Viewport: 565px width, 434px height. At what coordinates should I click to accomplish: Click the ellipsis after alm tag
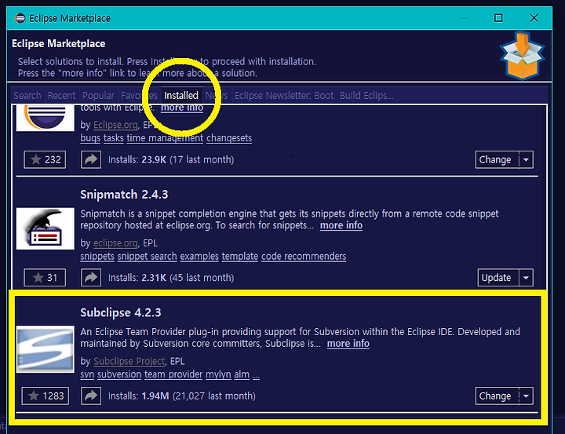[x=256, y=375]
